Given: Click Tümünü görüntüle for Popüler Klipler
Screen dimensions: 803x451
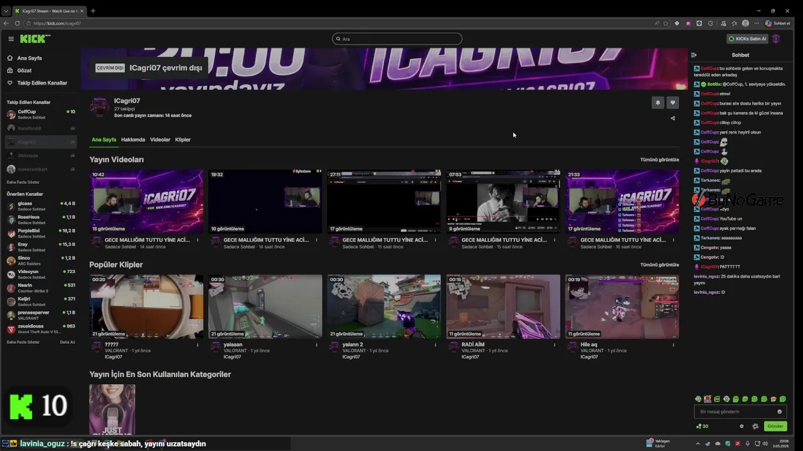Looking at the screenshot, I should pyautogui.click(x=659, y=265).
